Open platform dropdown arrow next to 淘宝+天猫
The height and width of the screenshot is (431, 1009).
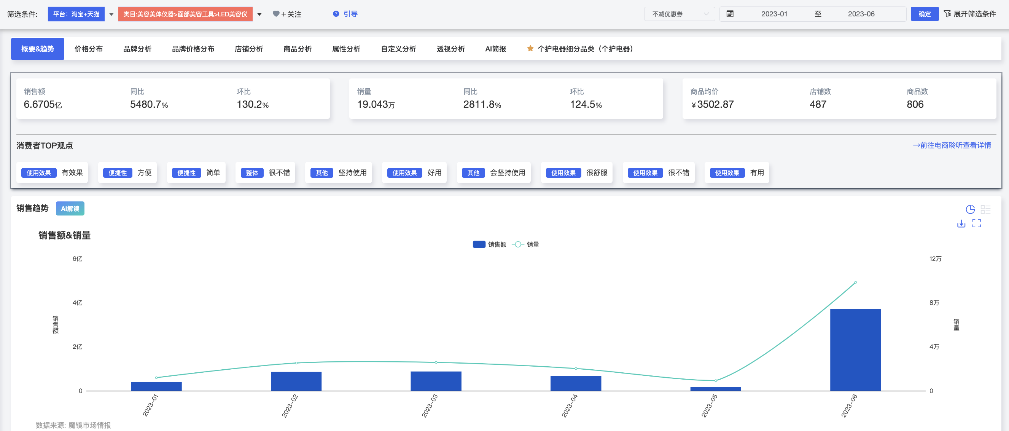(111, 14)
